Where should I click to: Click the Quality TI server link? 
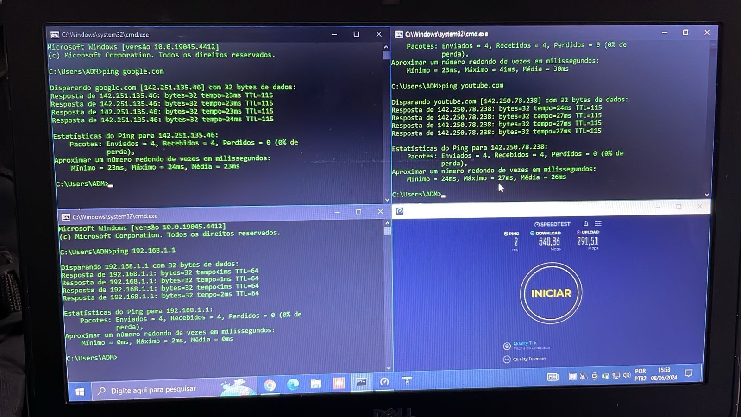point(524,343)
